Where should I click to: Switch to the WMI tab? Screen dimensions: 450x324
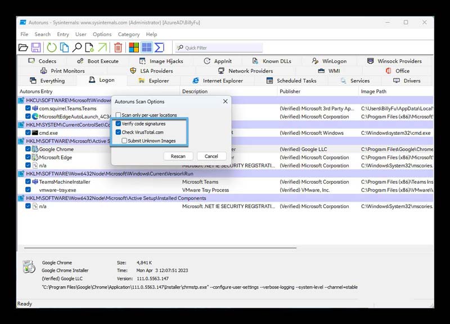pos(329,71)
